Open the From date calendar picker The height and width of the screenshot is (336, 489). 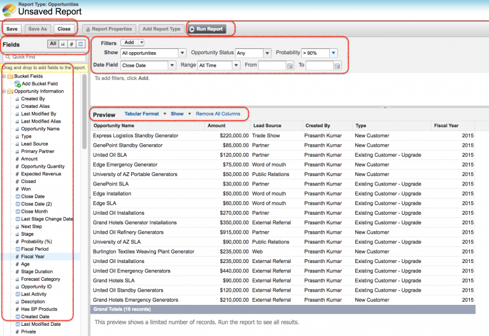coord(290,65)
